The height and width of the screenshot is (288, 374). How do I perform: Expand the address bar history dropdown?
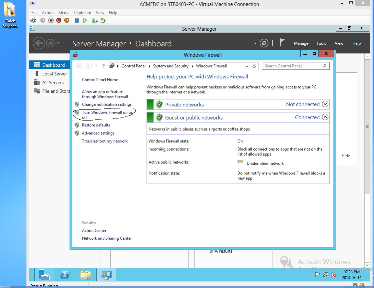(247, 66)
